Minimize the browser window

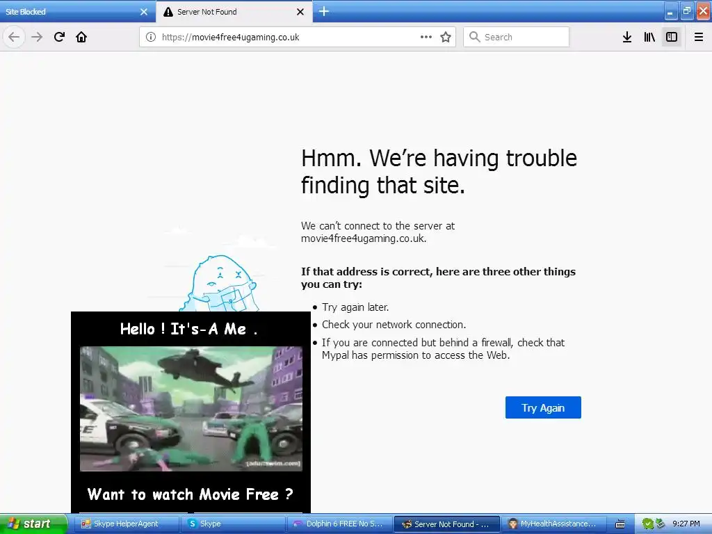(671, 11)
